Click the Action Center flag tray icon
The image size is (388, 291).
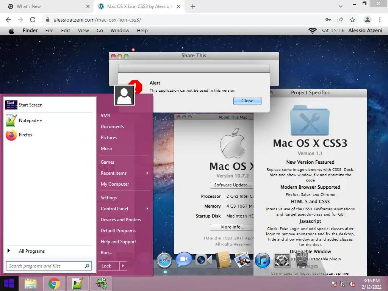coord(334,284)
